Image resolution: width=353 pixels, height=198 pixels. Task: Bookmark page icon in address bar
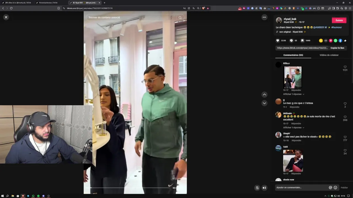58,8
